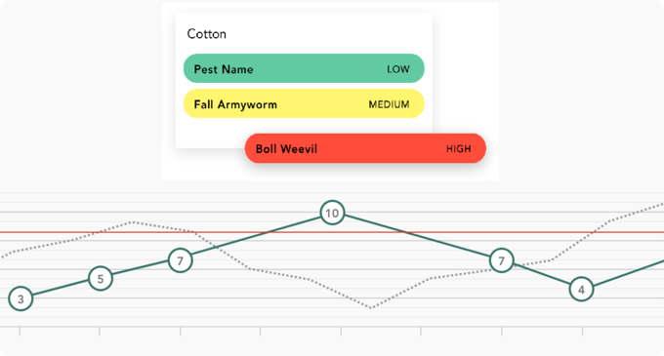Click the HIGH risk label
The width and height of the screenshot is (664, 356).
pyautogui.click(x=459, y=149)
